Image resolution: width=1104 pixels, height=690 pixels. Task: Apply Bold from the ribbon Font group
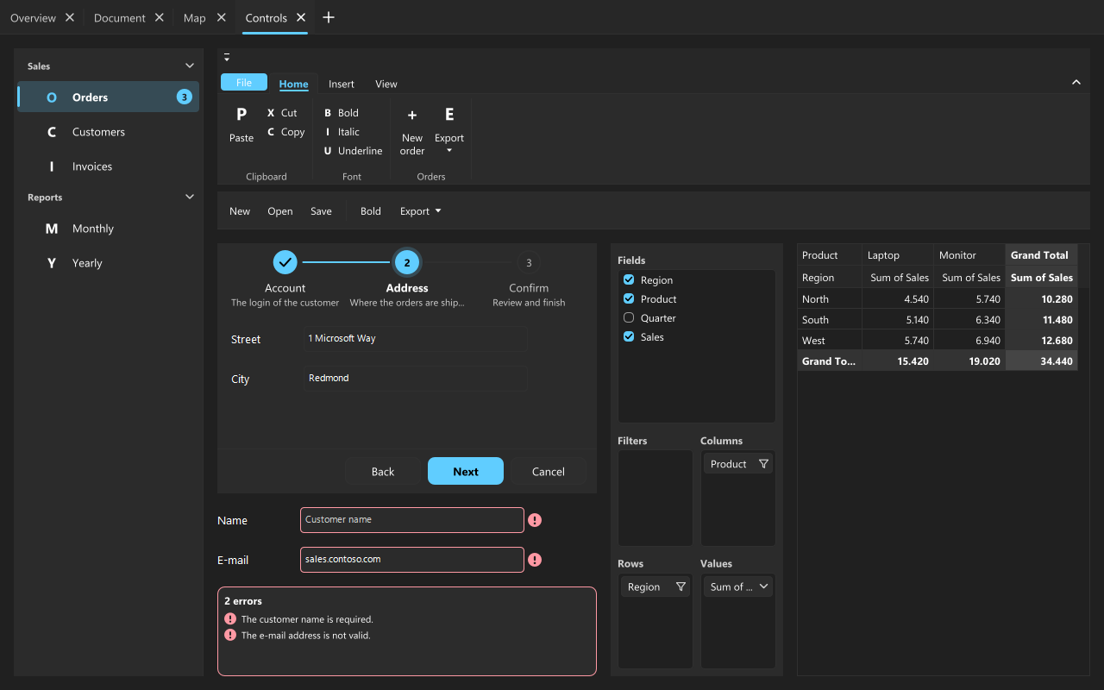tap(341, 113)
